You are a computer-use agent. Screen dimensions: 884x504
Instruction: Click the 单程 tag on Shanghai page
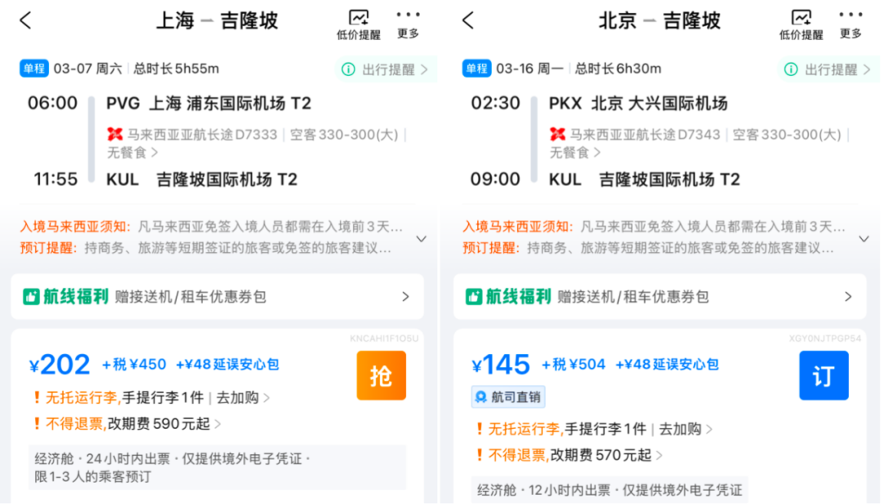point(34,69)
